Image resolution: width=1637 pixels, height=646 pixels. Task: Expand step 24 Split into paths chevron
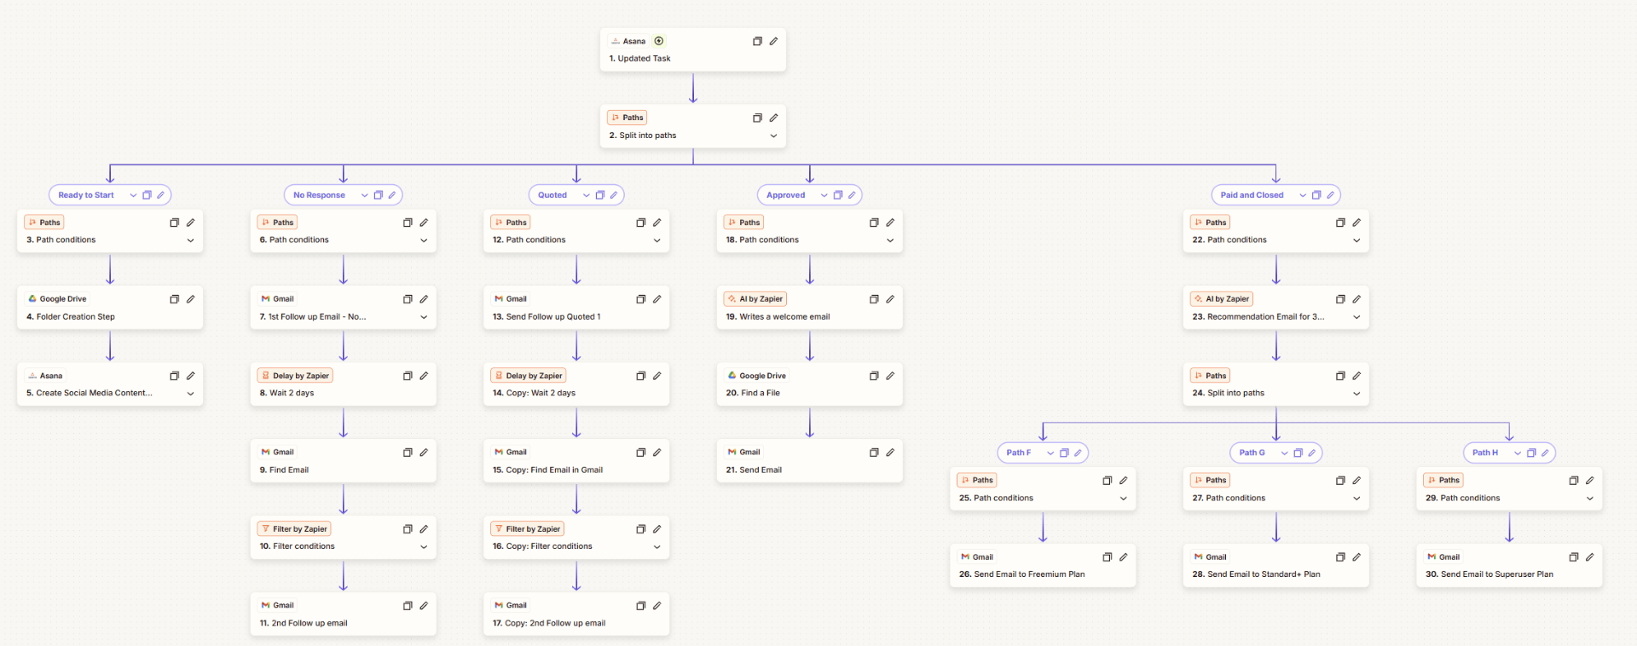pyautogui.click(x=1356, y=394)
